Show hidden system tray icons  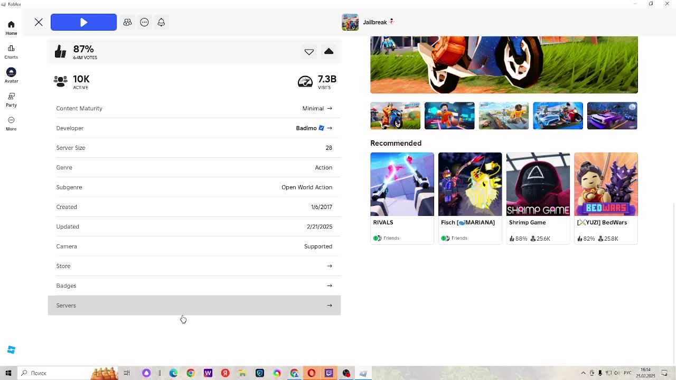(584, 373)
